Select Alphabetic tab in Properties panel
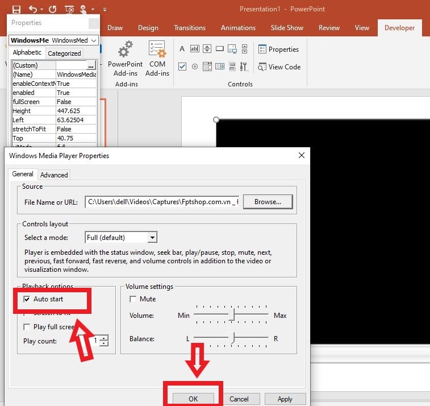This screenshot has height=406, width=430. point(27,52)
